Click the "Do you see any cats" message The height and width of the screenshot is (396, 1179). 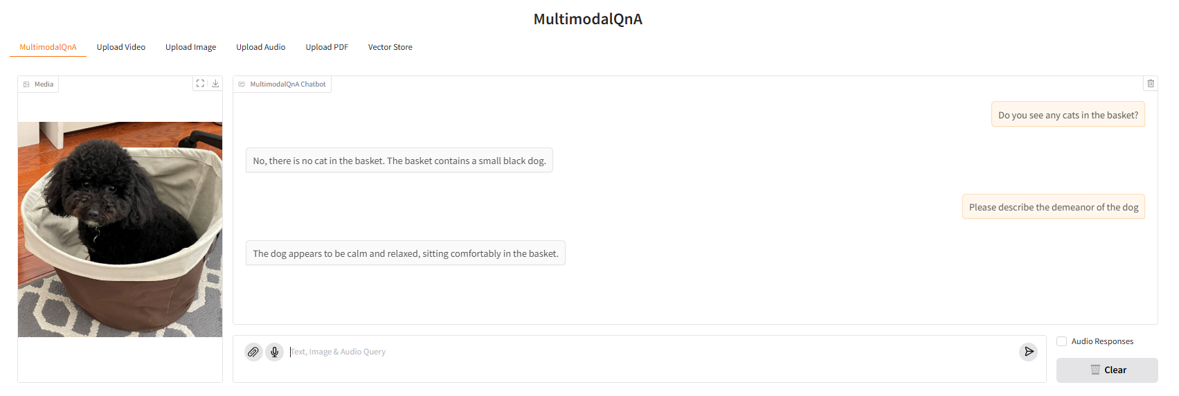click(x=1068, y=115)
